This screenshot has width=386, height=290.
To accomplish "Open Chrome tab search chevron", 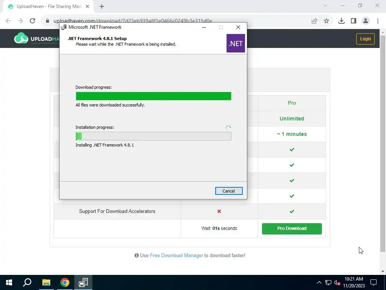I will point(325,5).
